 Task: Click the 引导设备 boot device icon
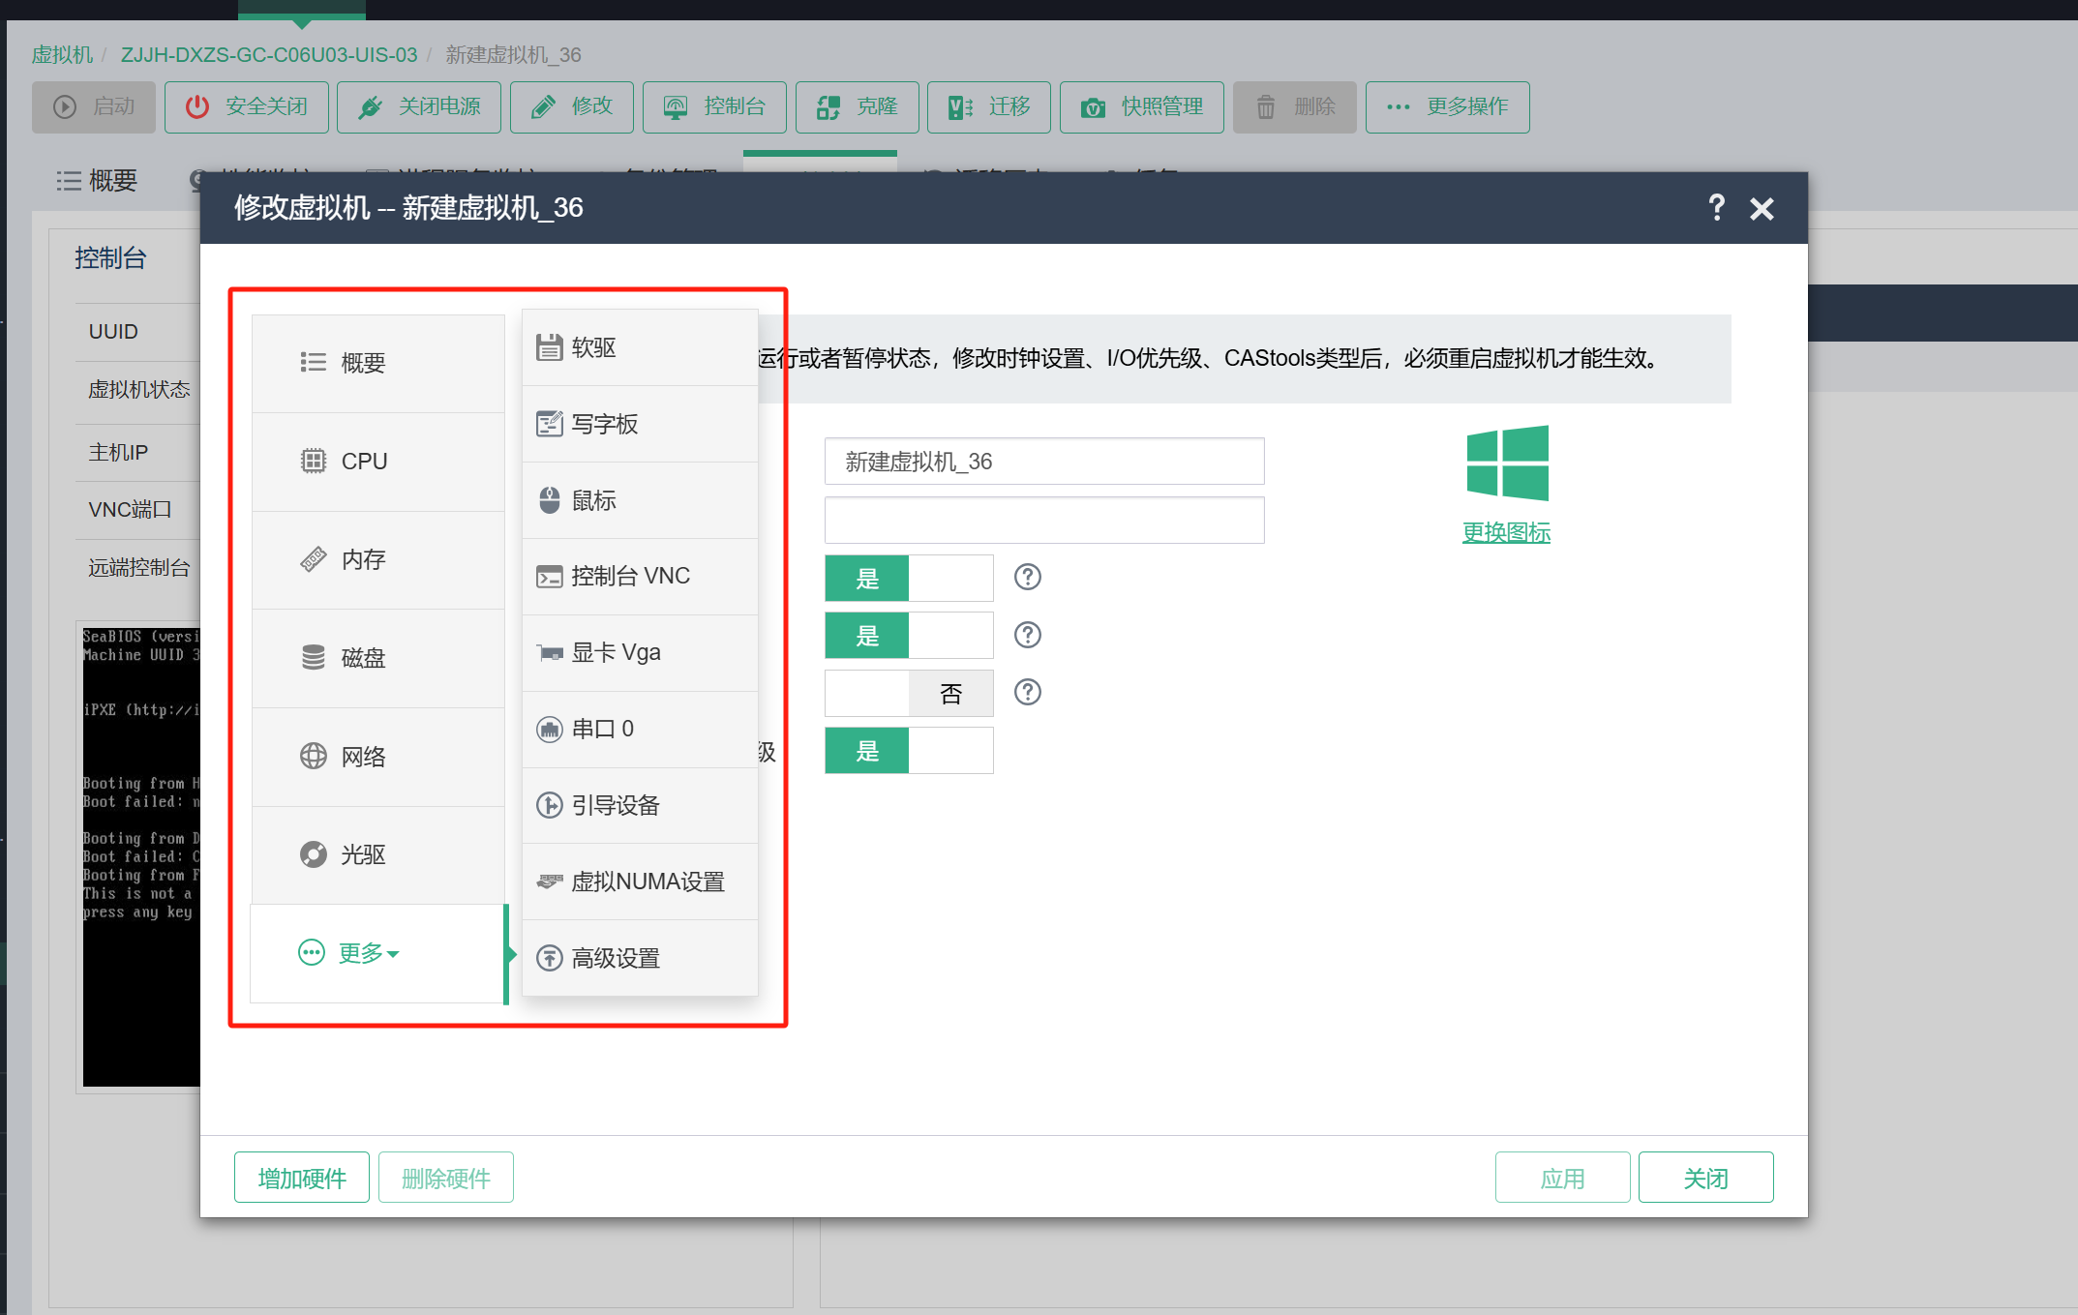pos(549,805)
